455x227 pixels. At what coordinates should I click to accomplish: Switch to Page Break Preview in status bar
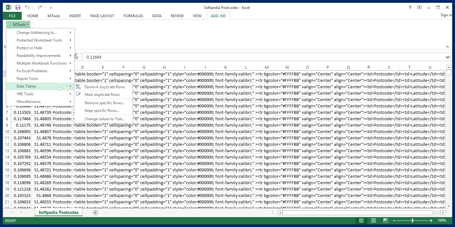385,221
